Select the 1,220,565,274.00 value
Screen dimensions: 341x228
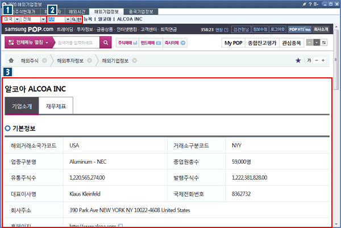click(87, 178)
